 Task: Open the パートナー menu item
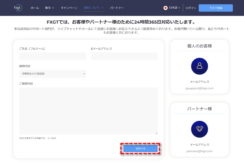117,8
